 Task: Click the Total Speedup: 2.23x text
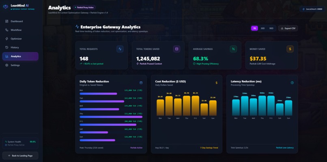point(239,148)
